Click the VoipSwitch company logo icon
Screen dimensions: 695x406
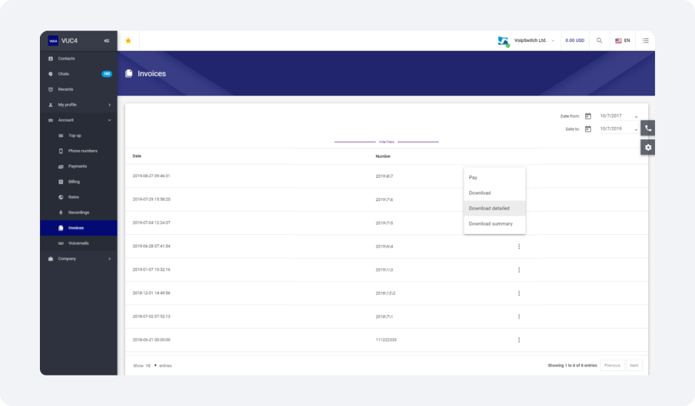point(503,41)
